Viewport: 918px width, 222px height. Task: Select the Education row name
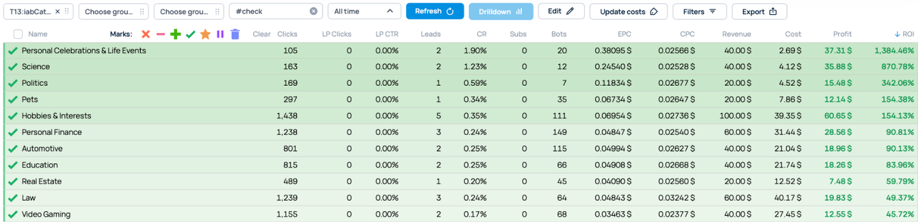coord(40,165)
